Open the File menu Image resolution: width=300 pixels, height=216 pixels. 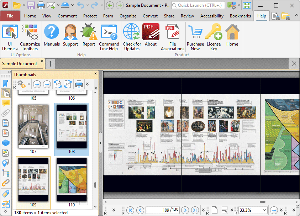point(10,16)
